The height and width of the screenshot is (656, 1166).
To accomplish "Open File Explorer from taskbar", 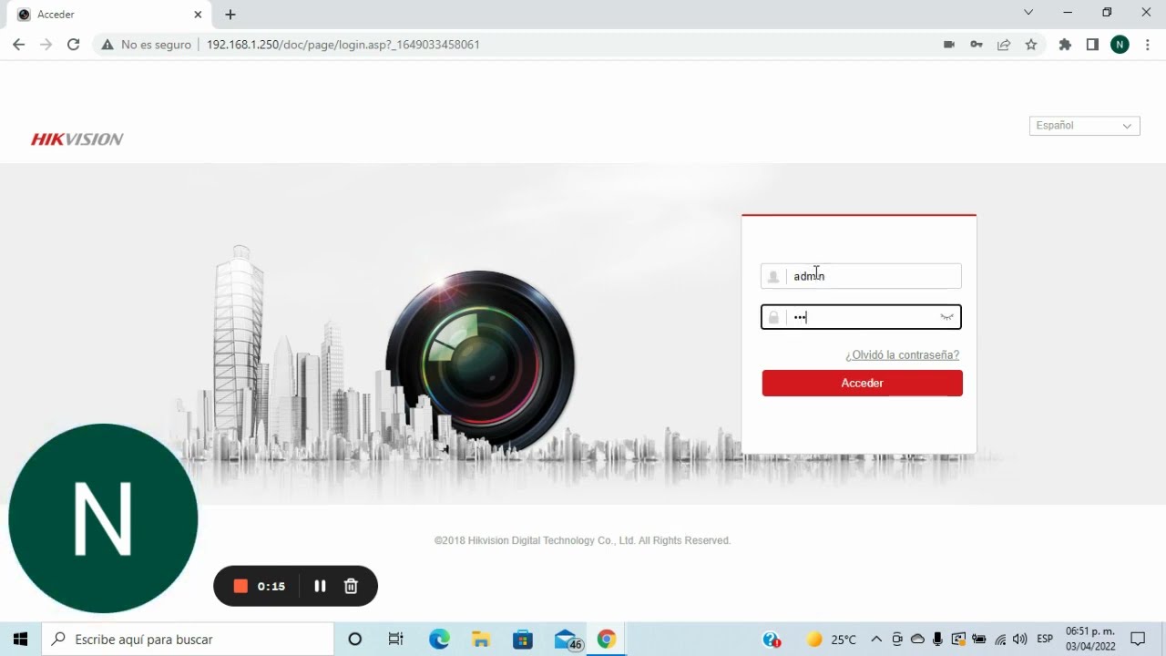I will [x=481, y=640].
